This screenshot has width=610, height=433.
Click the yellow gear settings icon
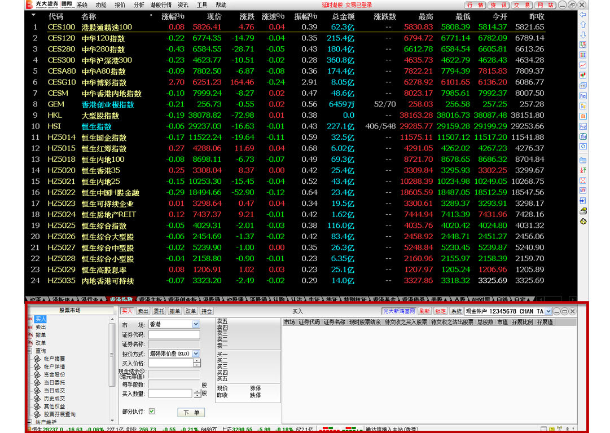coord(583,221)
